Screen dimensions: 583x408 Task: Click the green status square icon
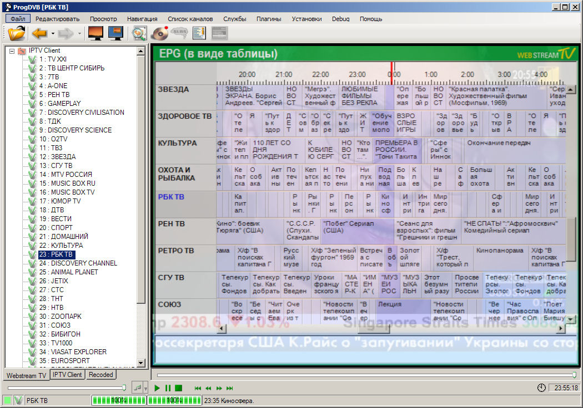7,400
